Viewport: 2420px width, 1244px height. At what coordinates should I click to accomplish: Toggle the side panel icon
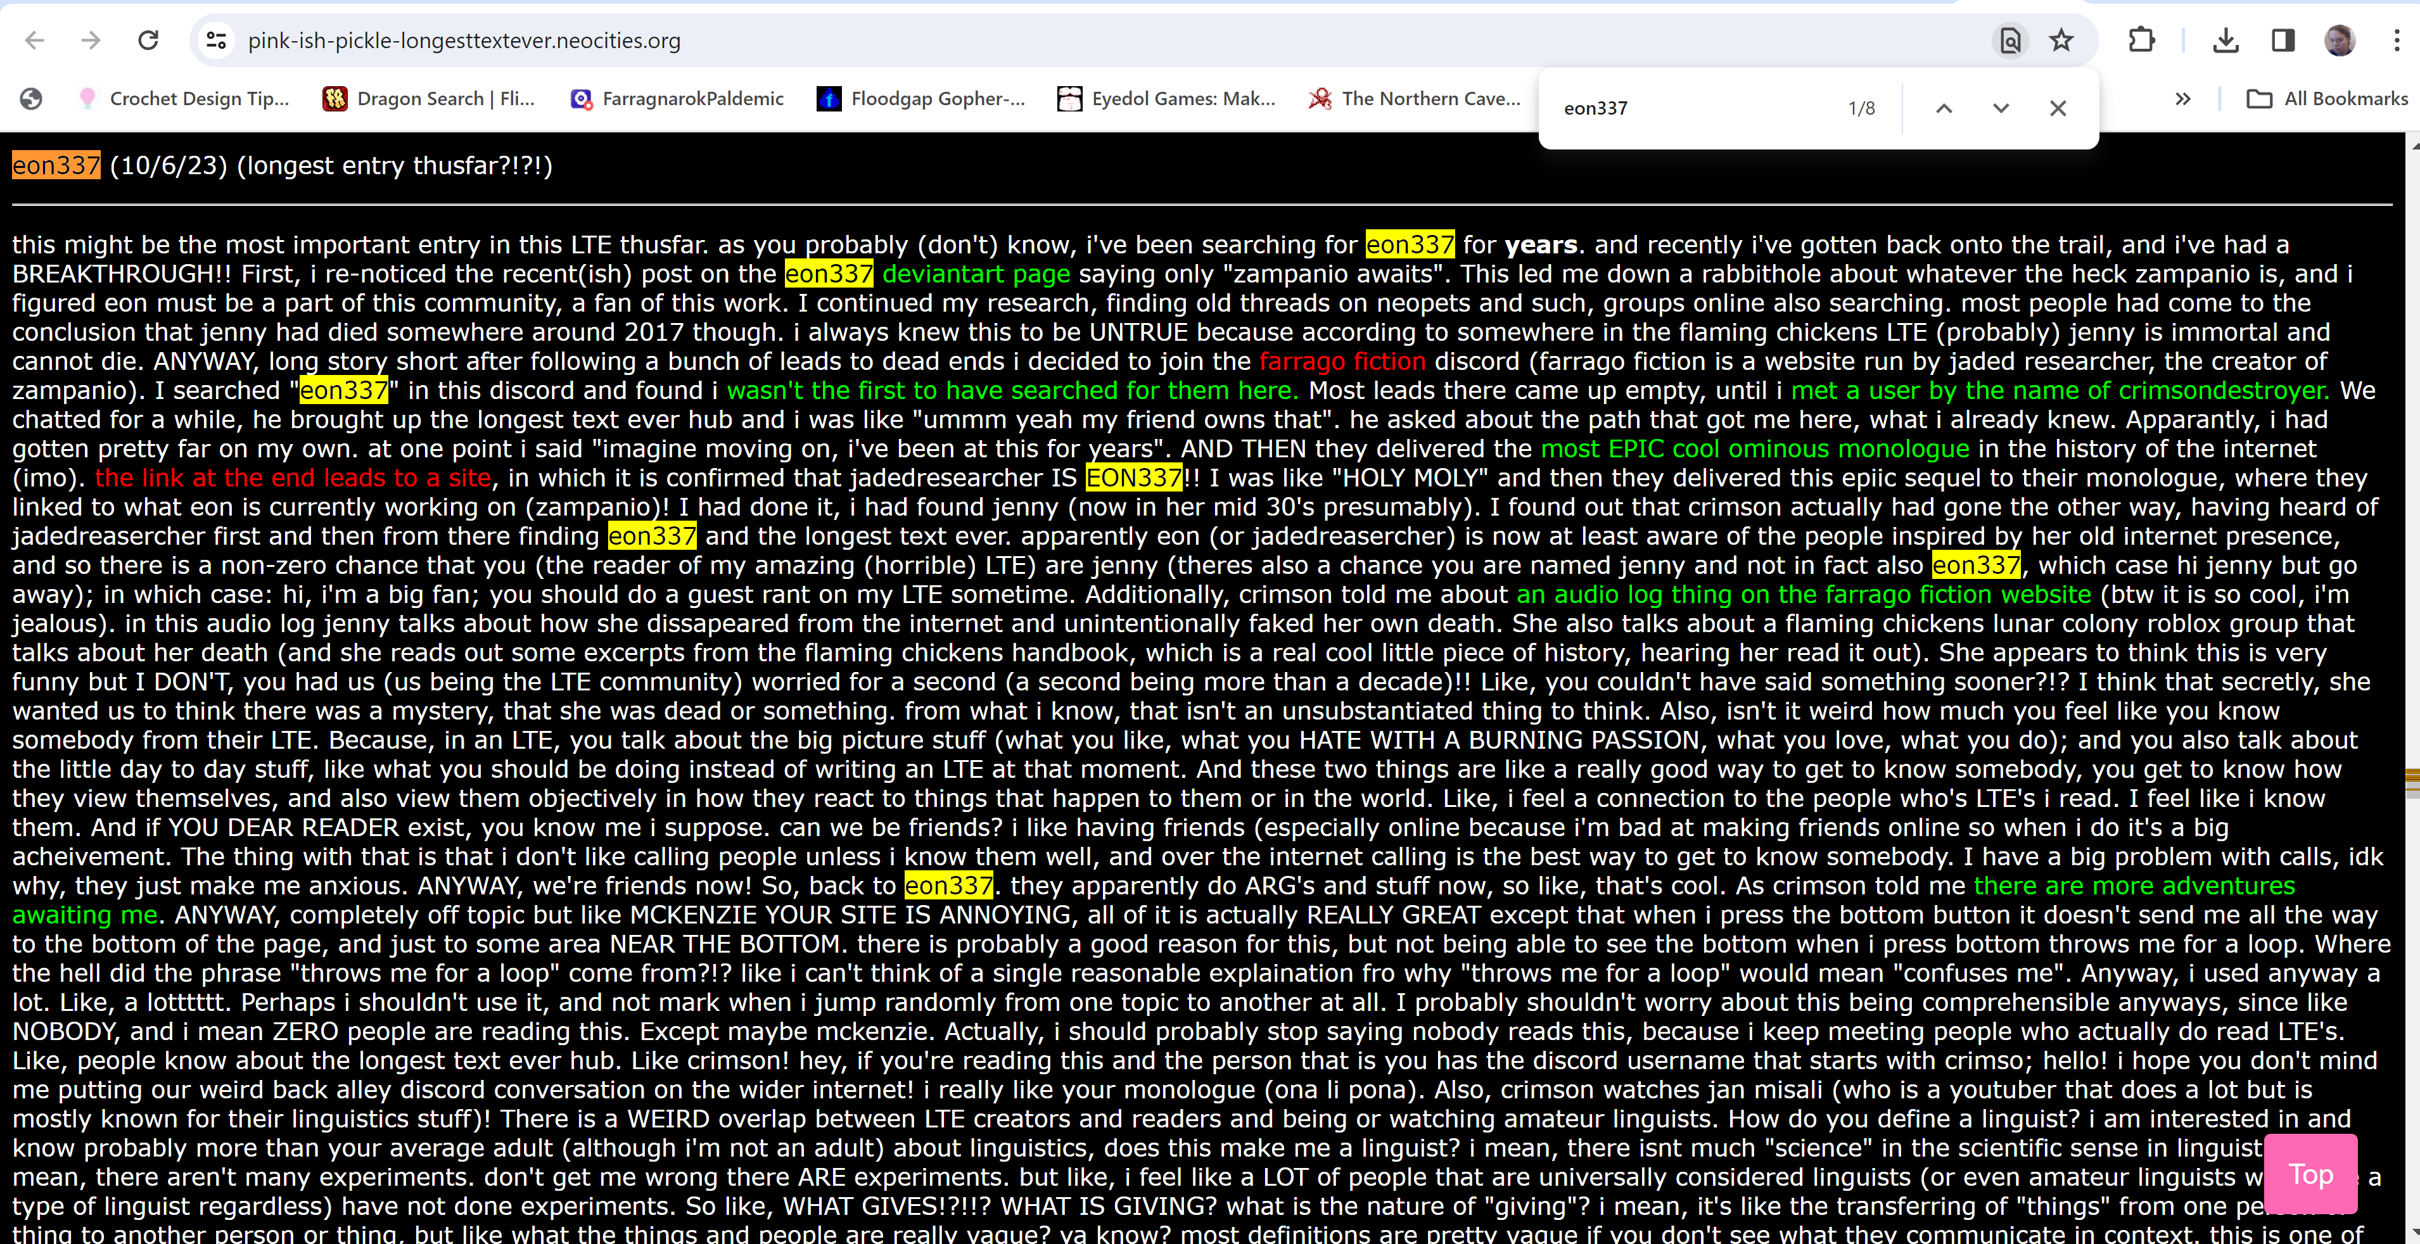click(x=2283, y=41)
